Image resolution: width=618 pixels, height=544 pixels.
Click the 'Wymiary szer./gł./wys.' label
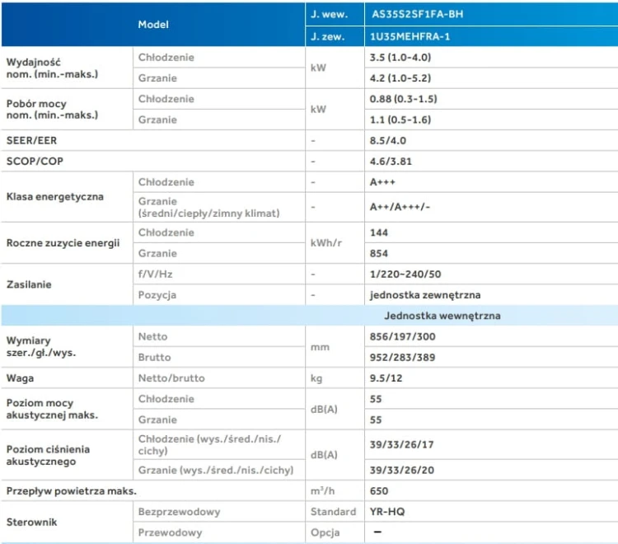tap(41, 346)
